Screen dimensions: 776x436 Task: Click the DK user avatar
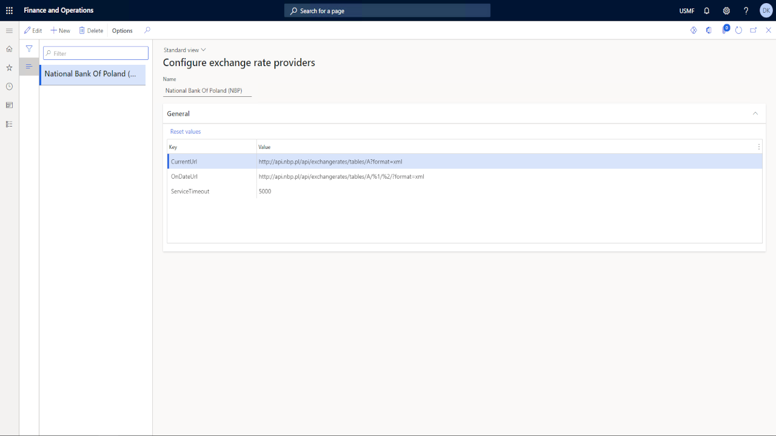coord(766,10)
